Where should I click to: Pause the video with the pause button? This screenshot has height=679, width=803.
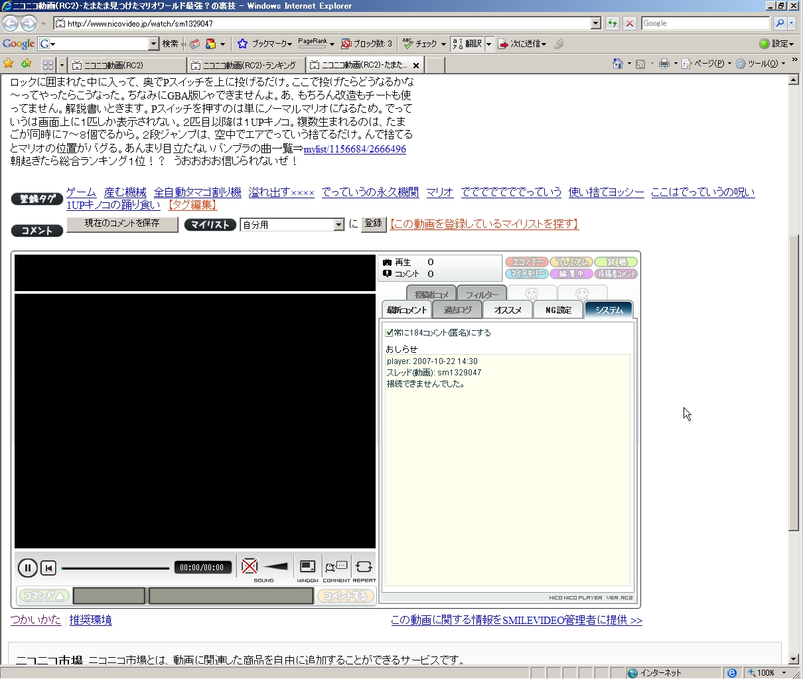[x=27, y=568]
